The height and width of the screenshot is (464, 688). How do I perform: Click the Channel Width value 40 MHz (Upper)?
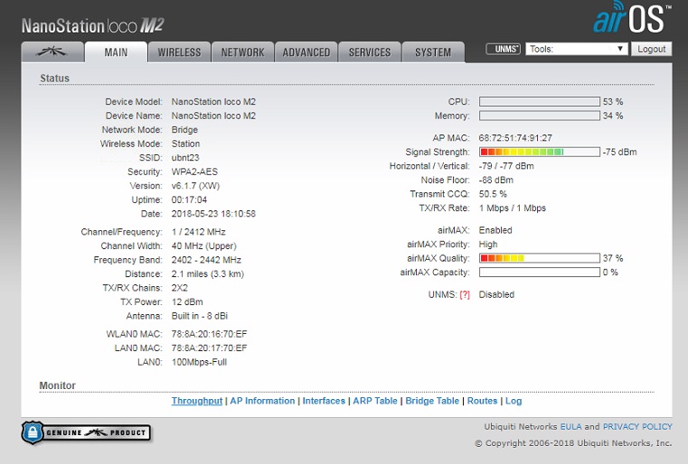point(204,246)
